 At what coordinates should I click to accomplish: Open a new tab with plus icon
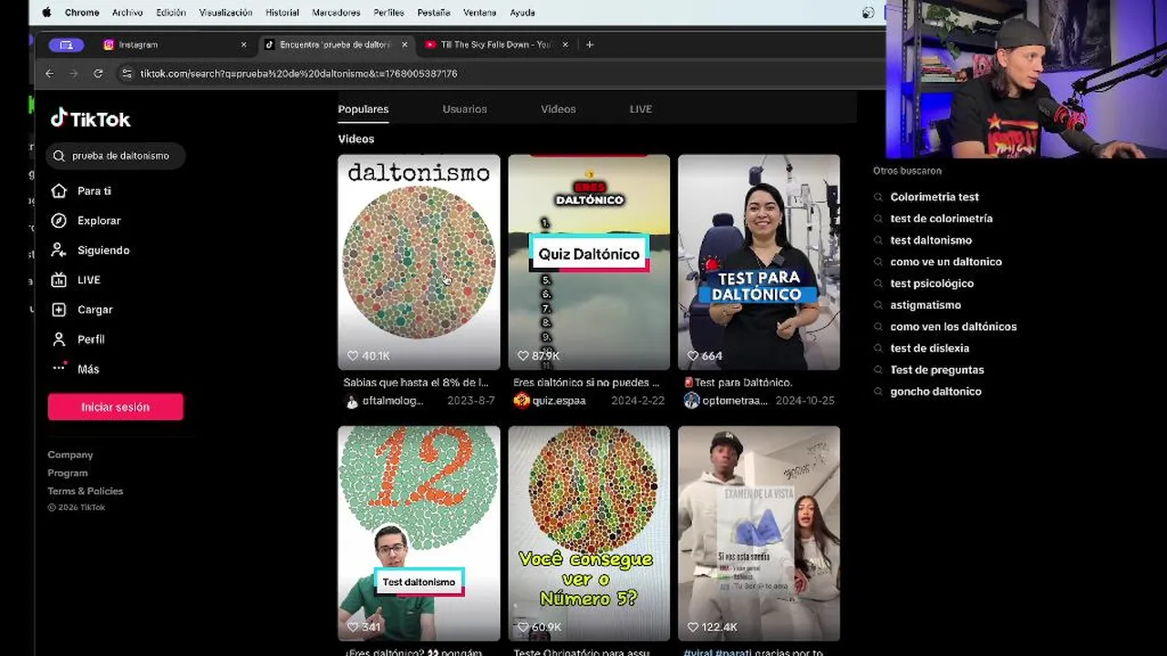click(590, 44)
